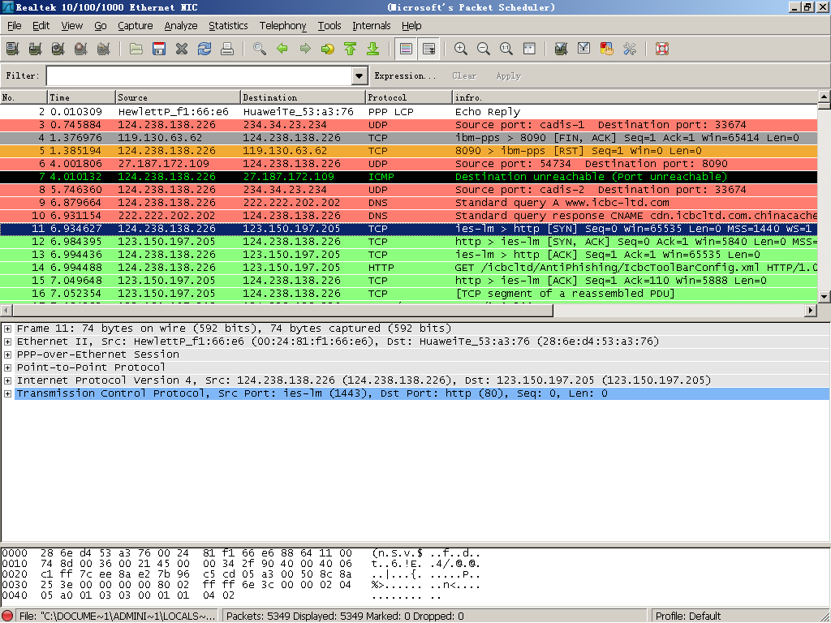Click the Apply filter button

tap(508, 75)
